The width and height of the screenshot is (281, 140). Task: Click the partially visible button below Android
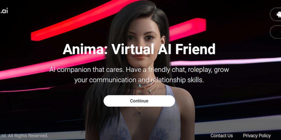[x=276, y=32]
